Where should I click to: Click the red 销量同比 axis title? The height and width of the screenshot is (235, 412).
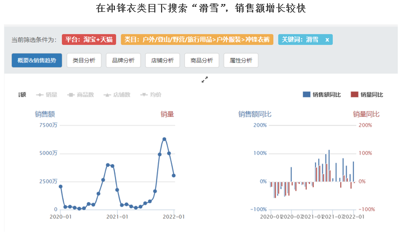366,114
